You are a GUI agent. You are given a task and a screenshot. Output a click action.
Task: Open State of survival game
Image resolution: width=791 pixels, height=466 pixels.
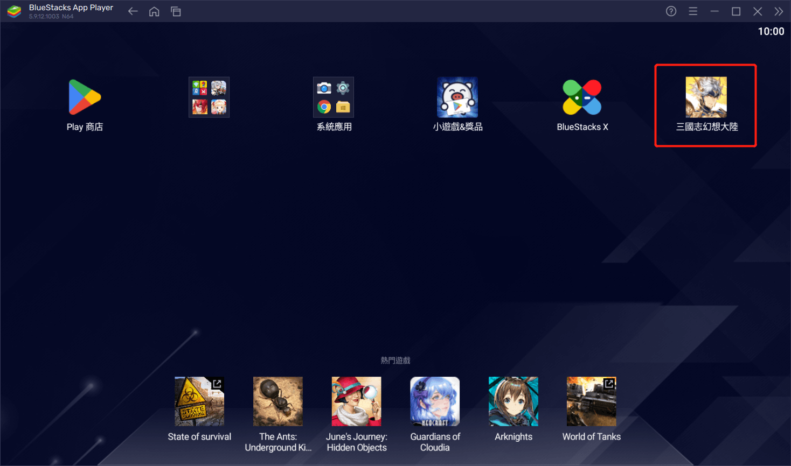(199, 401)
